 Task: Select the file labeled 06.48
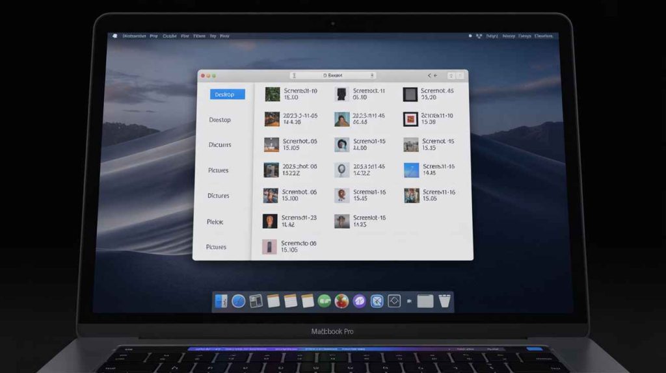[x=360, y=119]
